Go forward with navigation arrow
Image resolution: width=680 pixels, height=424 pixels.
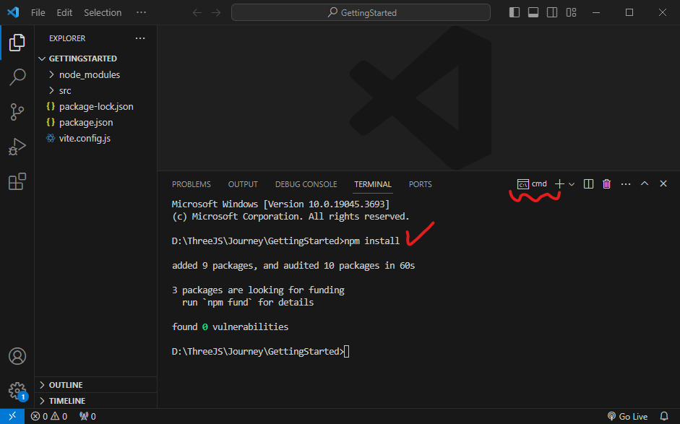[216, 12]
